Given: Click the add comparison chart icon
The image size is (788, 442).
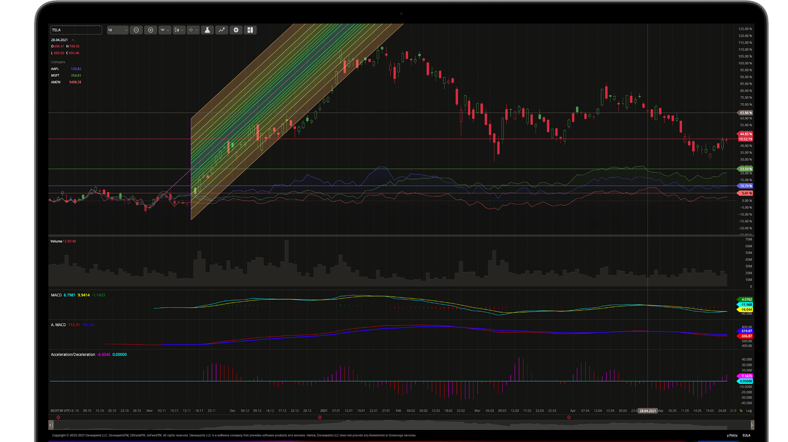Looking at the screenshot, I should click(x=221, y=30).
